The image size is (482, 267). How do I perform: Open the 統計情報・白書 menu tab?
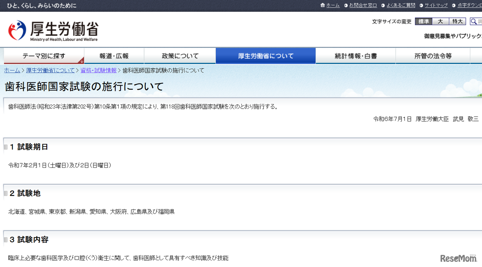(x=355, y=56)
